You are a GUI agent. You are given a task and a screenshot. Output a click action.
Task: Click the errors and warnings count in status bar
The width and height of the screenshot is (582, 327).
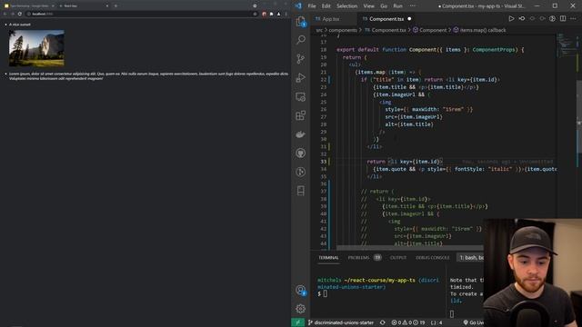[x=408, y=322]
